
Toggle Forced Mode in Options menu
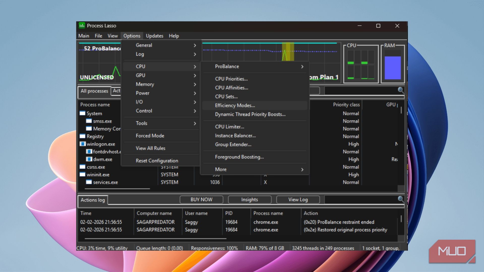point(161,135)
